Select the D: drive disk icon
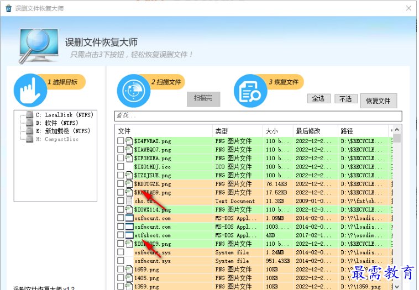The height and width of the screenshot is (290, 419). [30, 123]
